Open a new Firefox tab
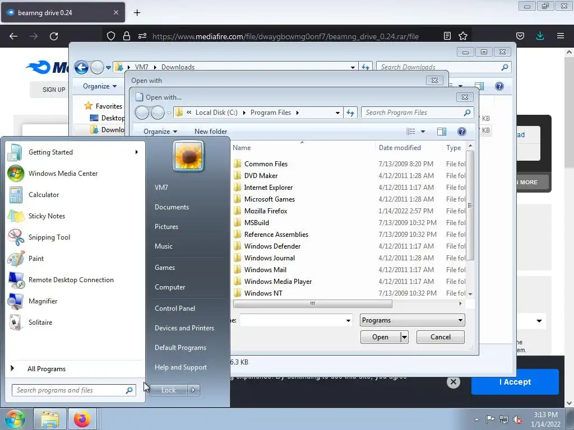The width and height of the screenshot is (574, 430). tap(137, 13)
